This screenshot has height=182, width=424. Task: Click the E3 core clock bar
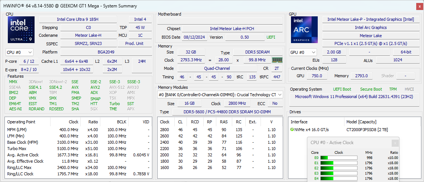point(339,173)
